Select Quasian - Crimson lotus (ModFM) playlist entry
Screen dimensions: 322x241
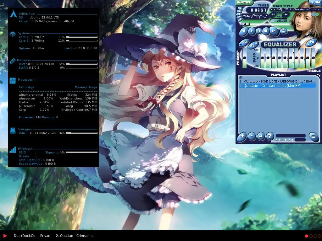tap(277, 86)
